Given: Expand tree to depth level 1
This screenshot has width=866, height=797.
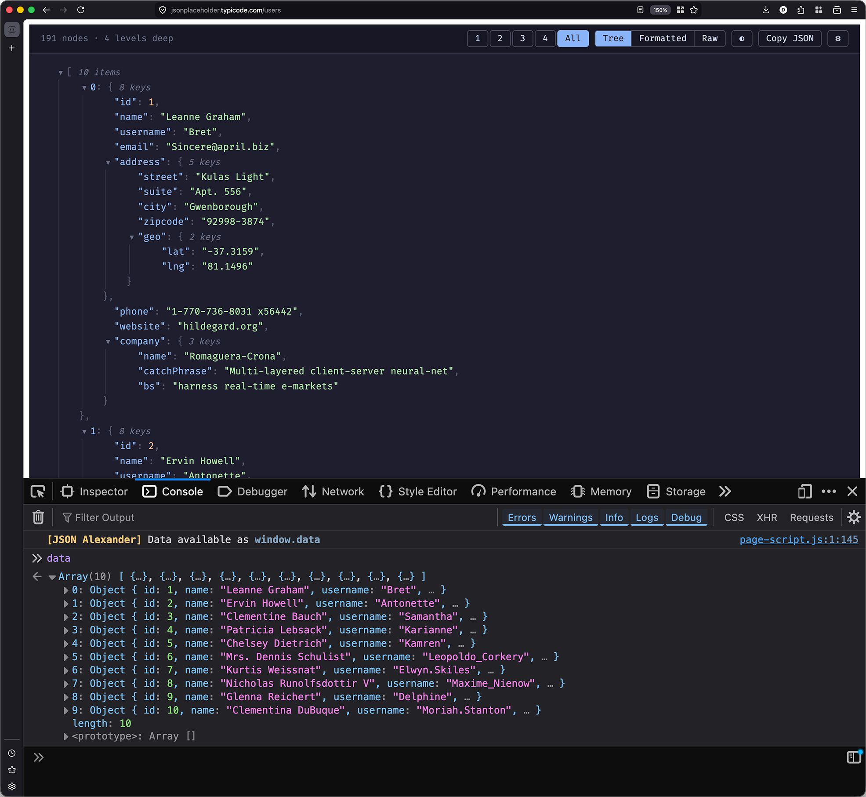Looking at the screenshot, I should click(478, 39).
